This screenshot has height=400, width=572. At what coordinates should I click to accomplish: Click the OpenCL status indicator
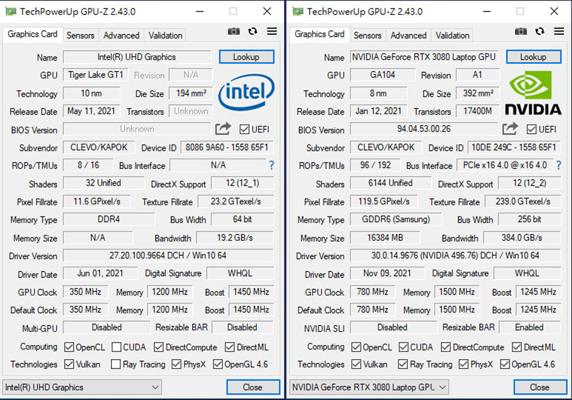click(69, 347)
